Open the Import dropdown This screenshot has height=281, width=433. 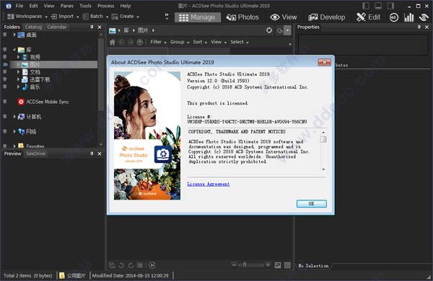click(65, 17)
